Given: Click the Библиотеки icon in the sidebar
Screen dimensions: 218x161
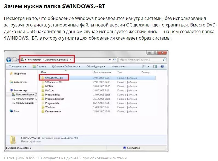Looking at the screenshot, I should 11,82.
